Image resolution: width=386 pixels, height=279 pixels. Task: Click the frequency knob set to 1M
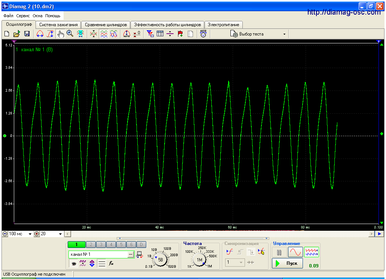[199, 260]
